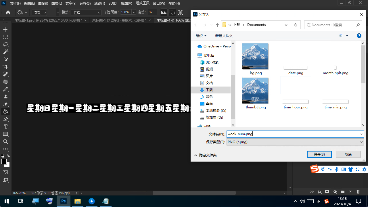Switch to the 未标题-1.psd document tab
Screen dimensions: 368x207
pyautogui.click(x=48, y=20)
